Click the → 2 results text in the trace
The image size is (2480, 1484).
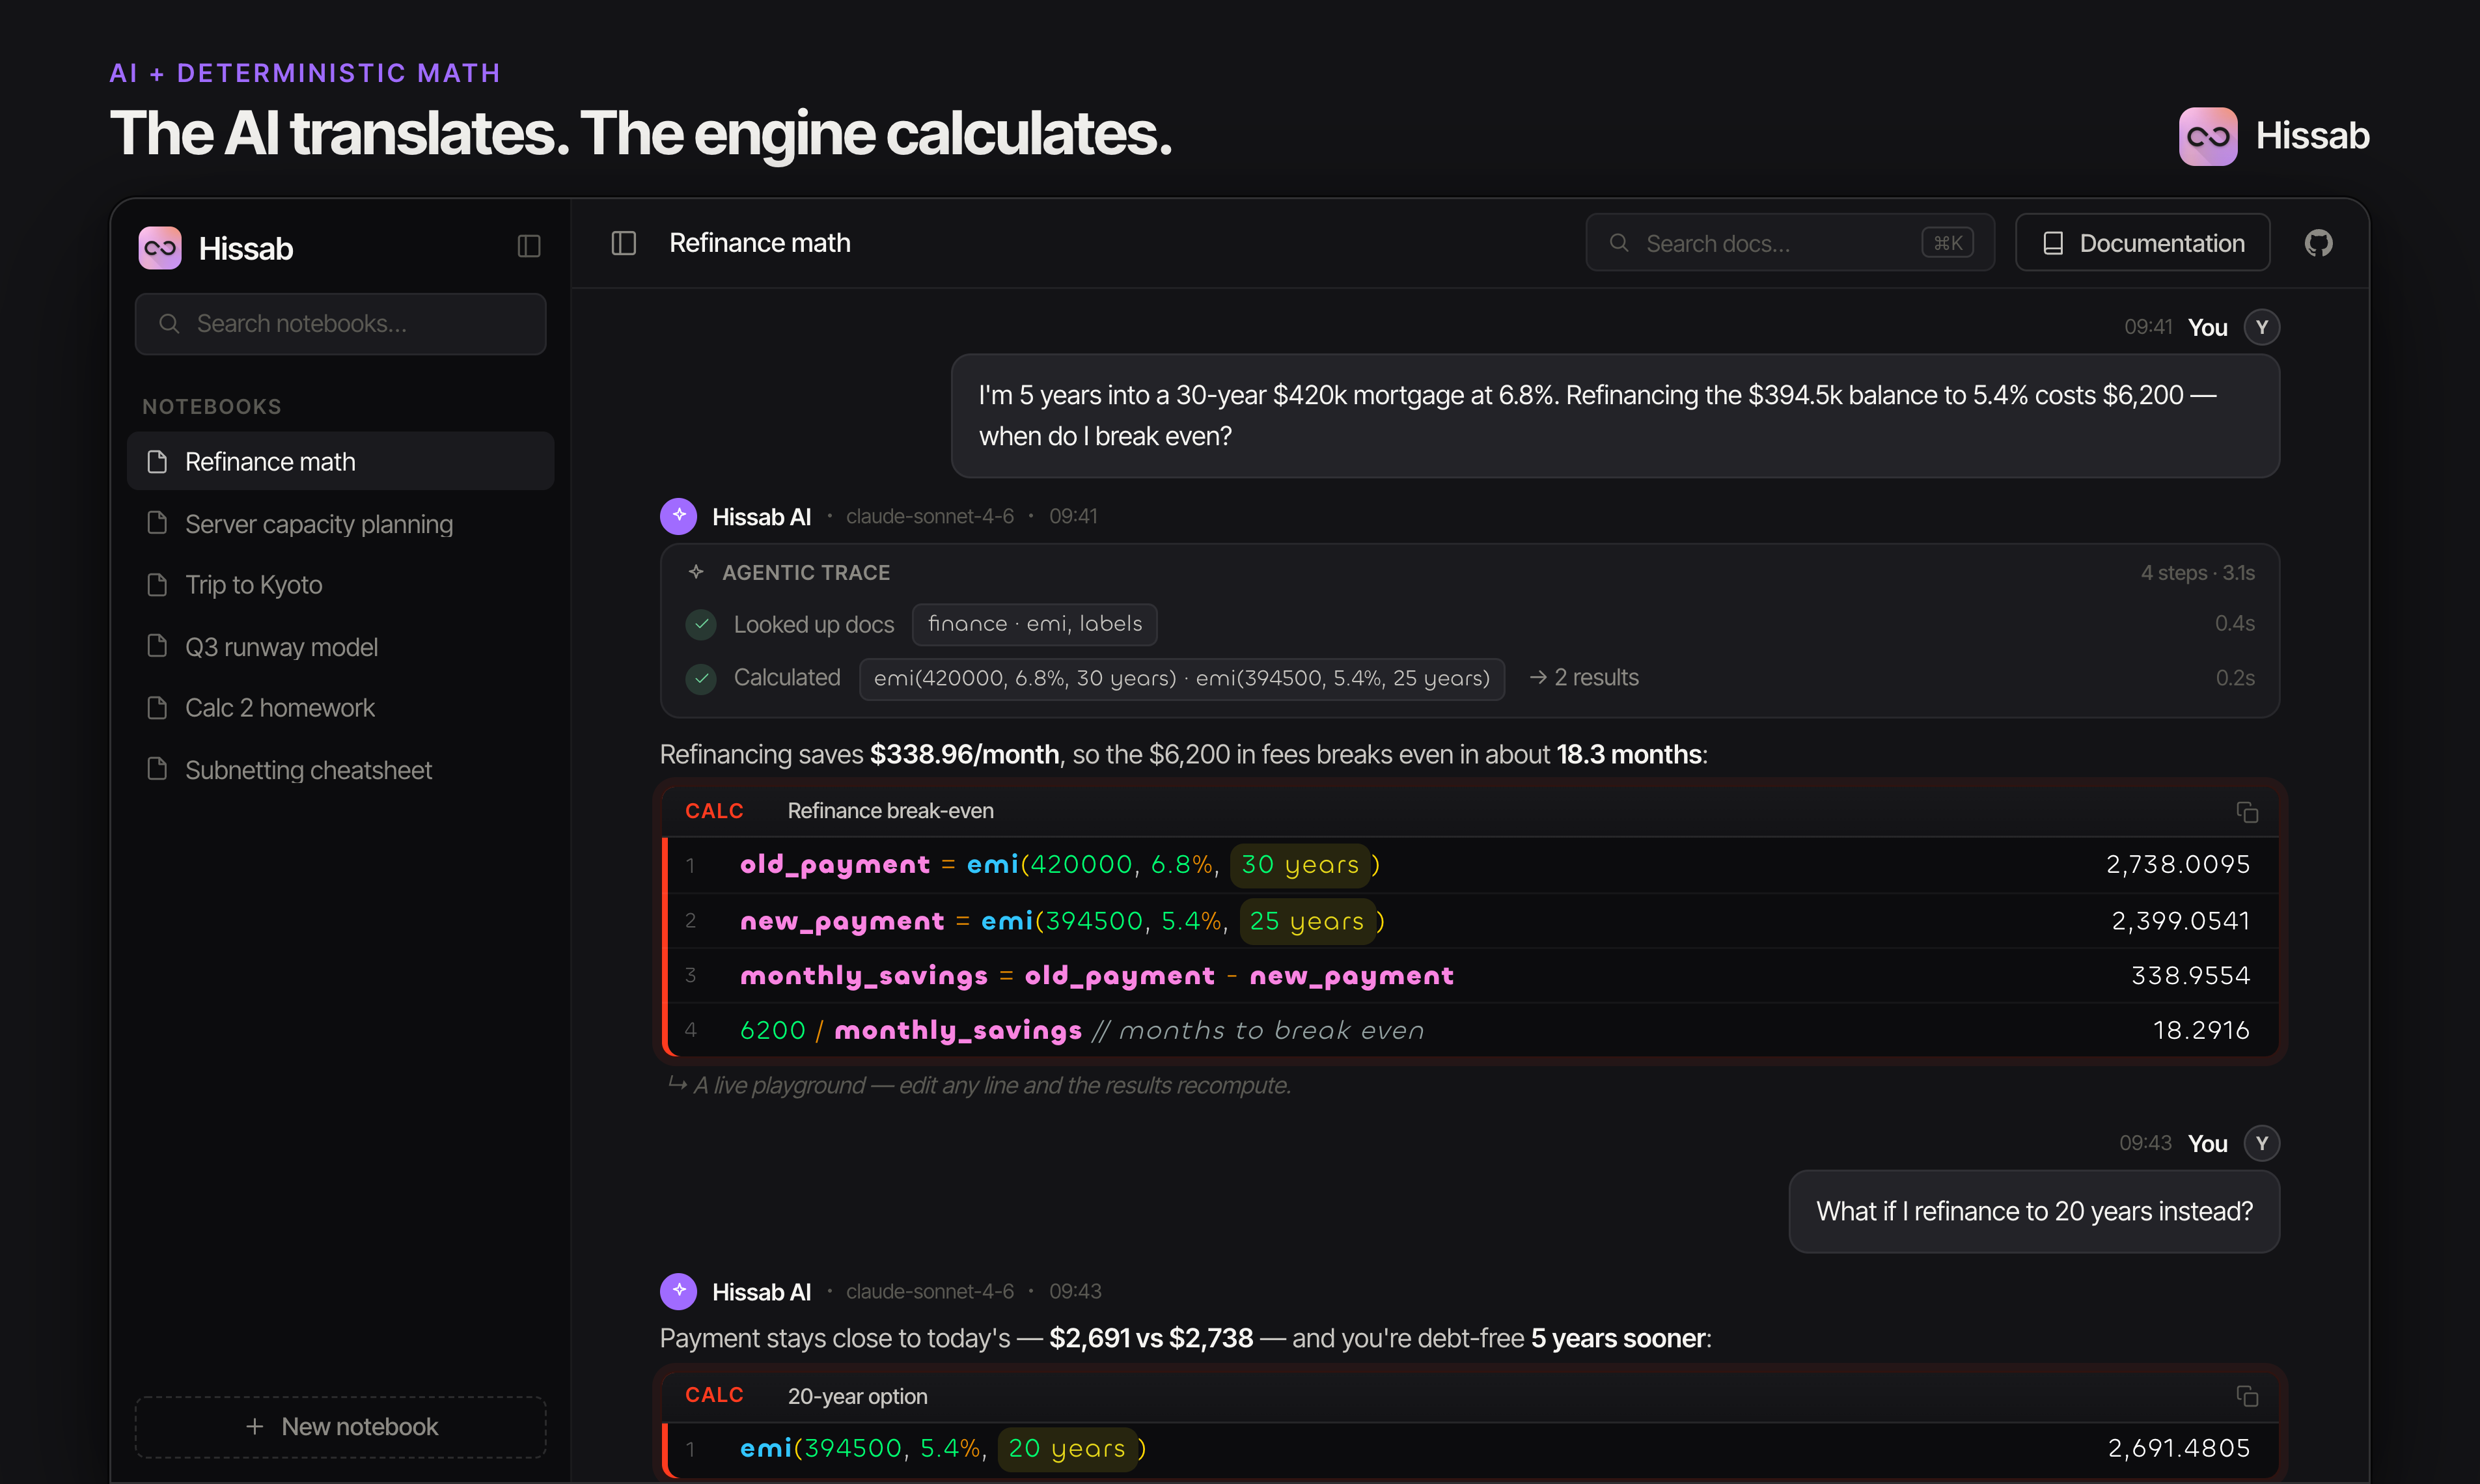click(1584, 678)
